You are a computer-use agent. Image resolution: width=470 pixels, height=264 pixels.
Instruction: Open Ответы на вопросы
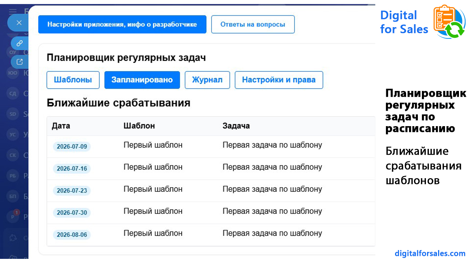[253, 25]
